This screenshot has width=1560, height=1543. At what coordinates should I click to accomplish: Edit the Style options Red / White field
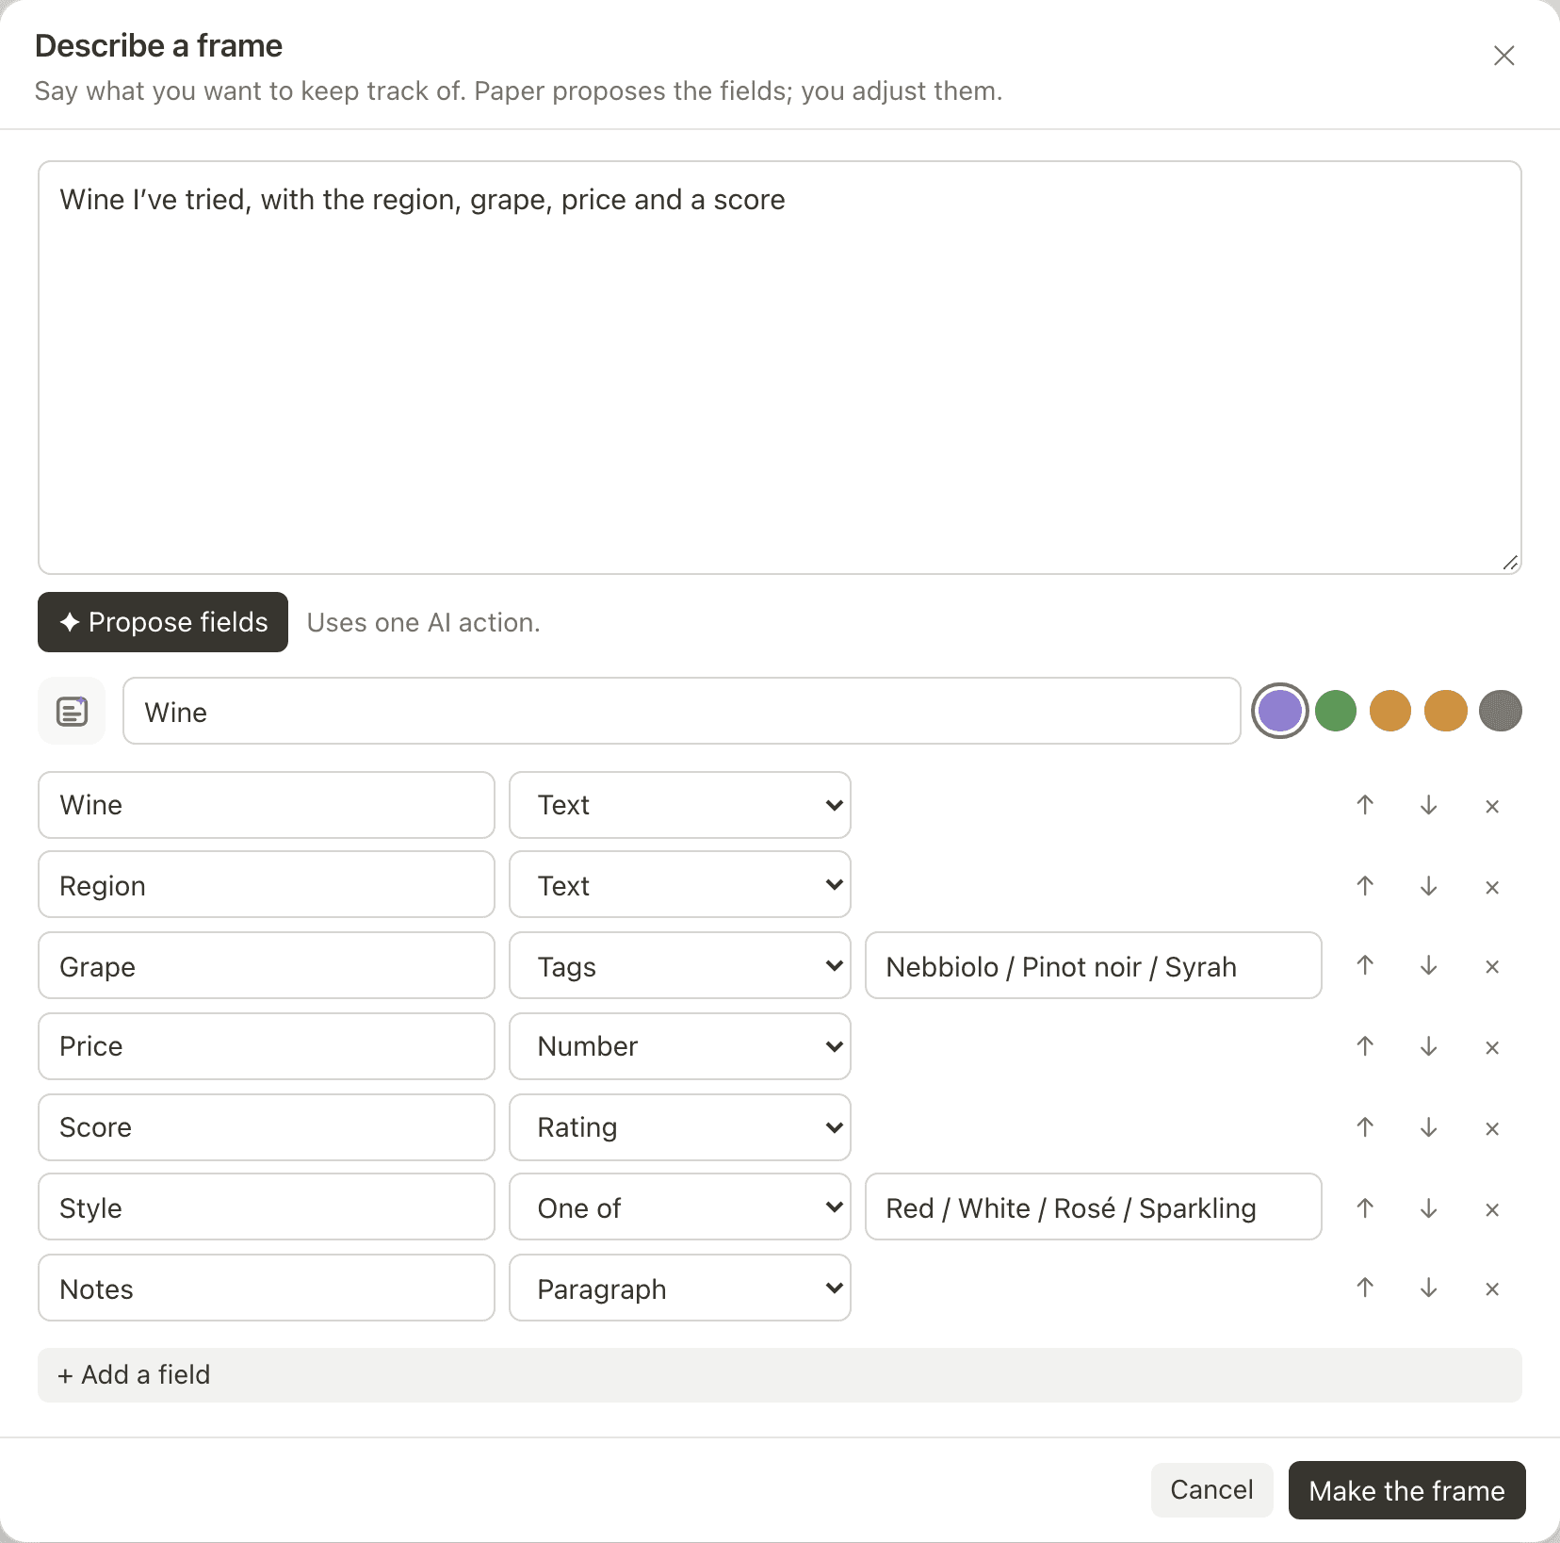pos(1094,1206)
